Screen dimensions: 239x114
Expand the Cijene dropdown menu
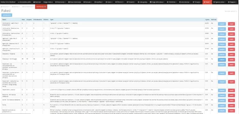[x=109, y=2]
